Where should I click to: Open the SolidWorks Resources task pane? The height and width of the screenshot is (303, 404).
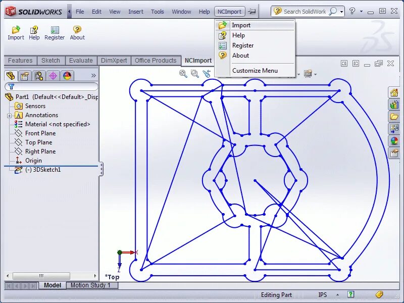pos(394,92)
